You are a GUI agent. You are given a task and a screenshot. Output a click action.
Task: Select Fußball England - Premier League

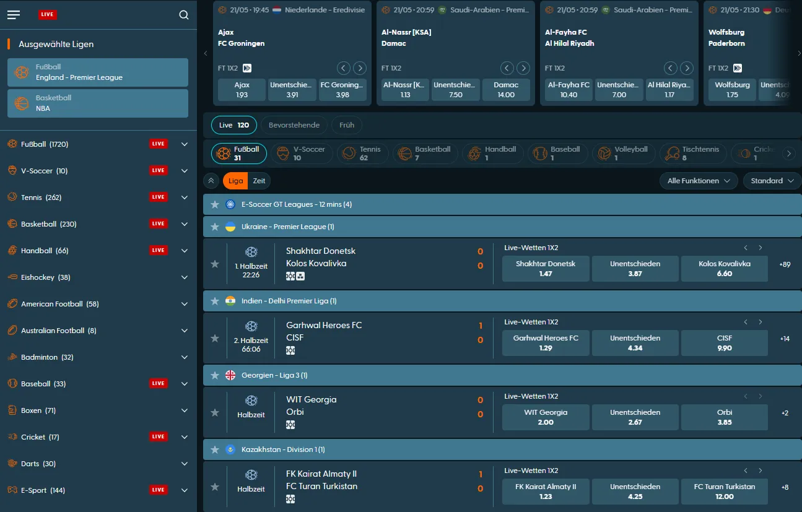pyautogui.click(x=98, y=72)
